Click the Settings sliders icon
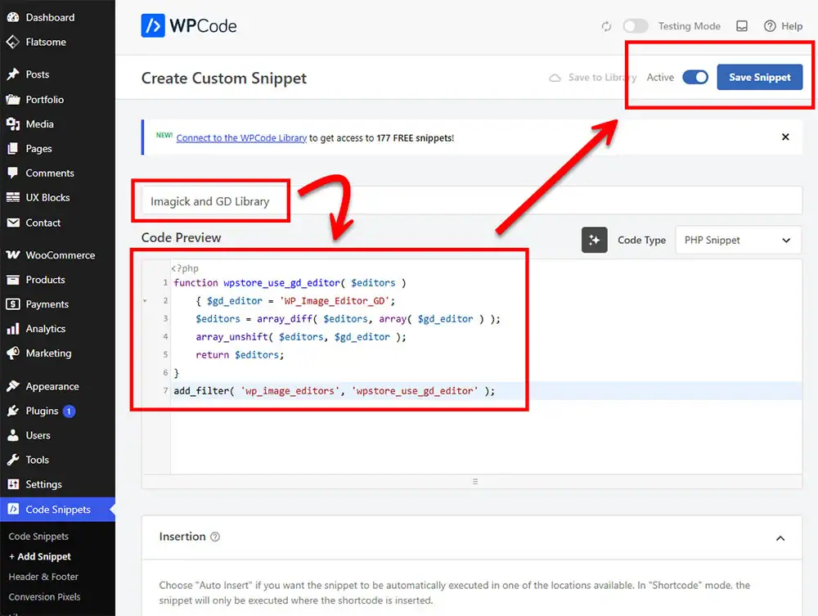Screen dimensions: 818x616 [x=13, y=484]
